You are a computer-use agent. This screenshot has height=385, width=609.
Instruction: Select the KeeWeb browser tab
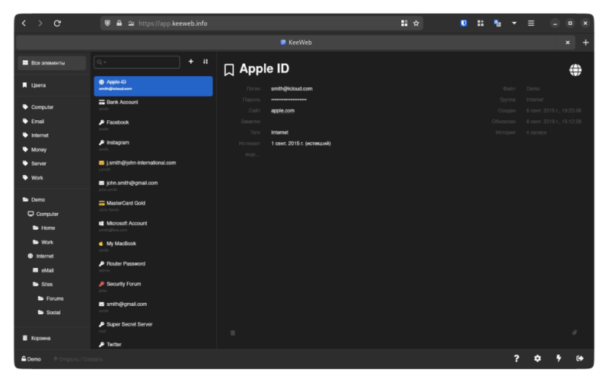tap(296, 43)
